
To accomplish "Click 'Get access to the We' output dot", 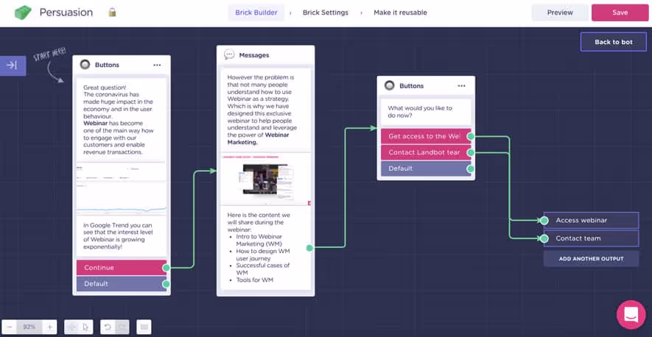I will tap(471, 136).
